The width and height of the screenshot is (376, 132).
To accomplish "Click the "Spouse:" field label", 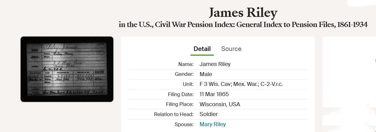I will click(x=184, y=124).
